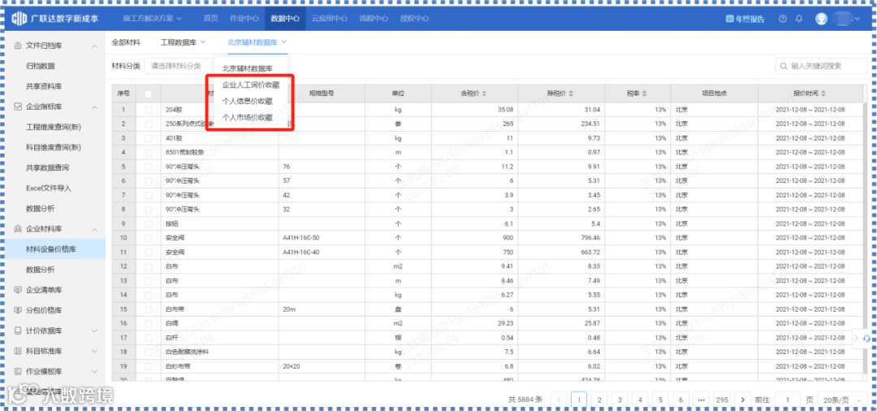Sort by 除税价 using its sort arrows
The image size is (877, 411).
(571, 93)
